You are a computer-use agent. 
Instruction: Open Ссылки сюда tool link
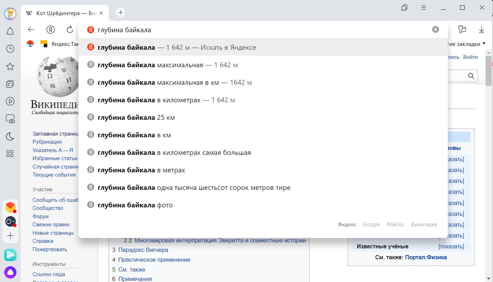(x=49, y=274)
